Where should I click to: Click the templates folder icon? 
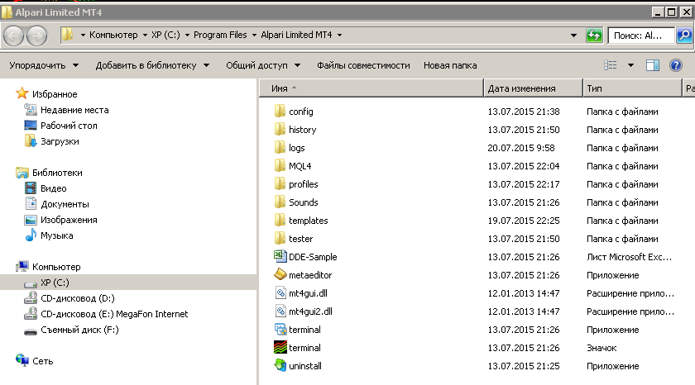coord(280,220)
